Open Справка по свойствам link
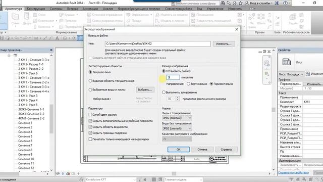Image resolution: width=323 pixels, height=182 pixels. click(x=293, y=172)
